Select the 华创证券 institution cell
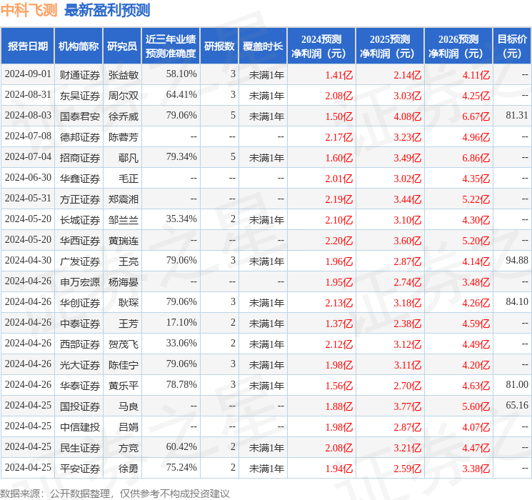The height and width of the screenshot is (500, 532). 80,303
